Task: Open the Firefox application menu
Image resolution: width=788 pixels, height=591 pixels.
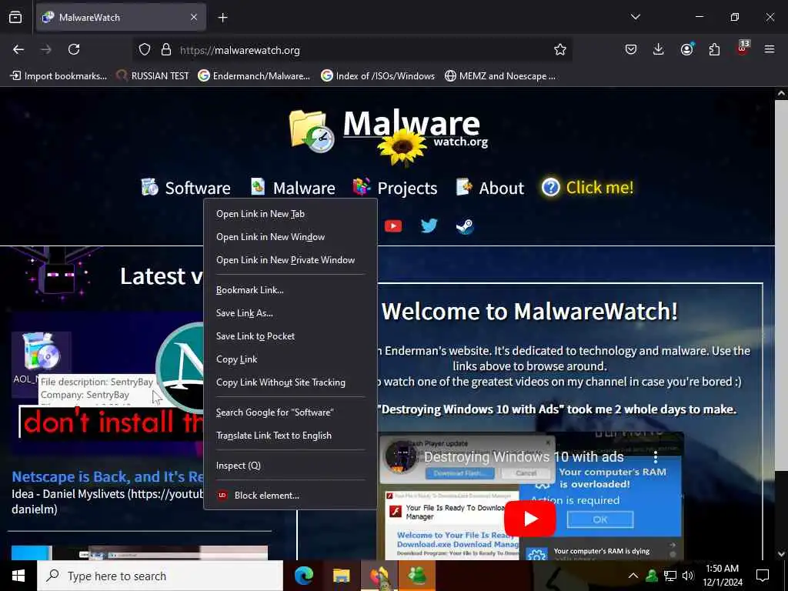Action: point(770,49)
